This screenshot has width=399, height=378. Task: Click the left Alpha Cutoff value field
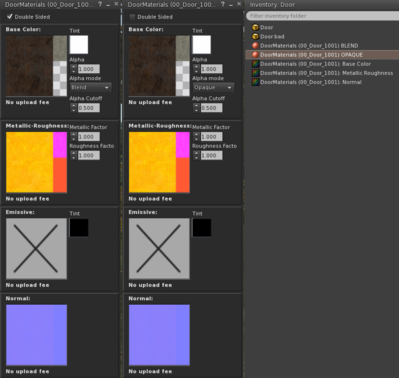[89, 108]
